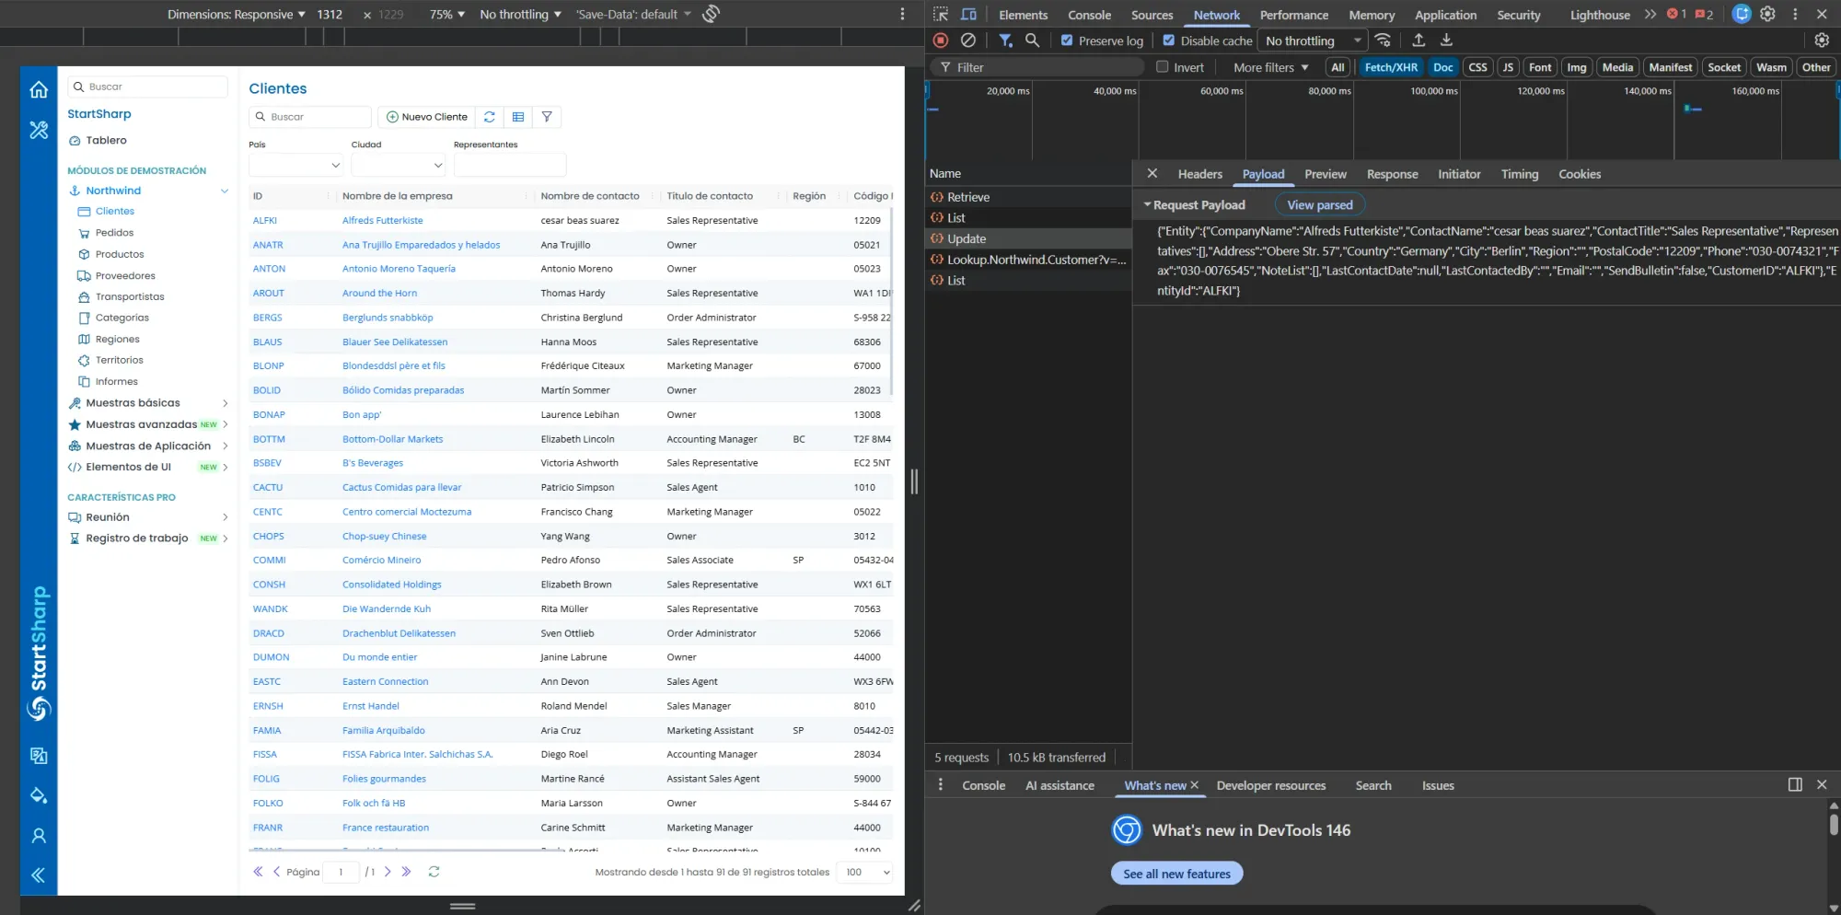Export HAR file from Network panel
The image size is (1841, 915).
(x=1446, y=41)
